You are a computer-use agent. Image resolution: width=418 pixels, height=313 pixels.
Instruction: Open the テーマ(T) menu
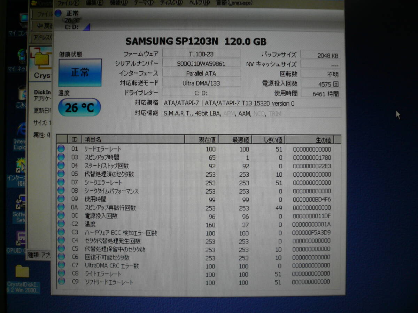click(144, 3)
